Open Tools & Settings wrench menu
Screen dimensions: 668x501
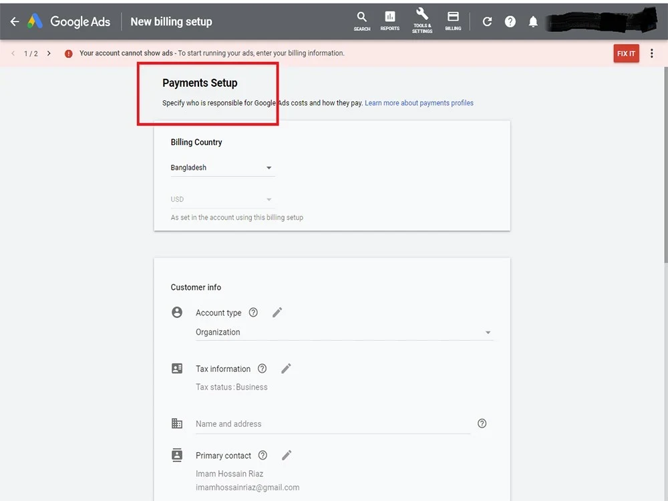coord(422,21)
